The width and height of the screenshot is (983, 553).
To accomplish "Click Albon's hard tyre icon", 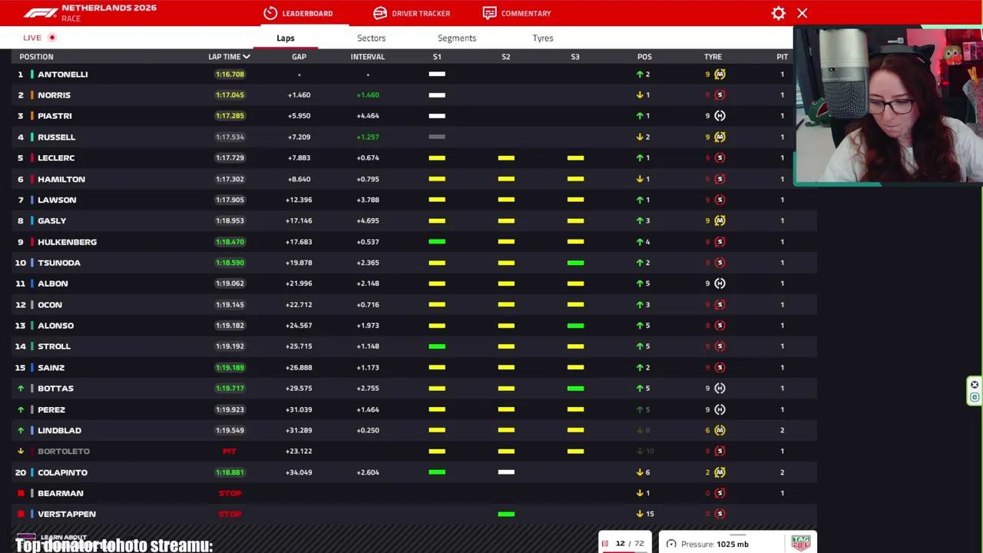I will [720, 283].
